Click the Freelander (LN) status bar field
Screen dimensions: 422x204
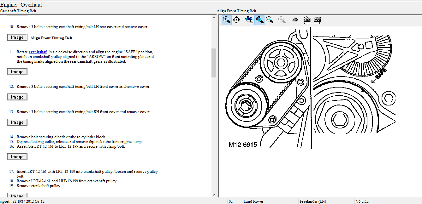click(312, 201)
